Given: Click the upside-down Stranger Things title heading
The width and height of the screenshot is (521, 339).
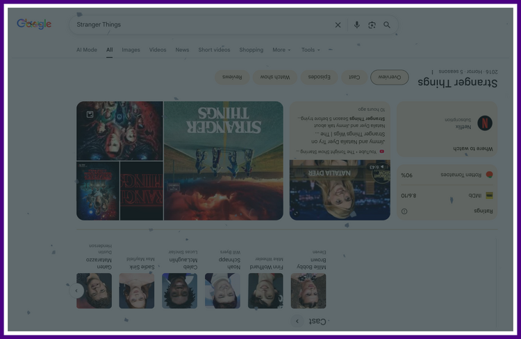Looking at the screenshot, I should (458, 82).
